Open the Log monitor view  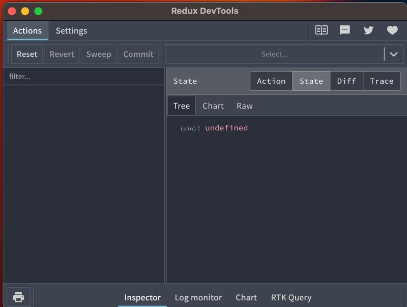click(198, 297)
